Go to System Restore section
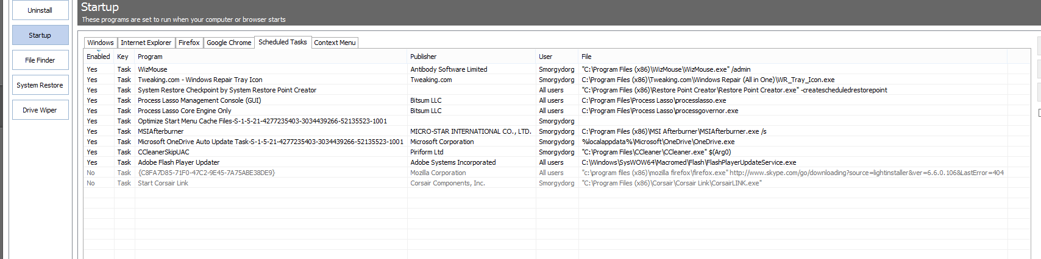Image resolution: width=1041 pixels, height=259 pixels. coord(40,85)
